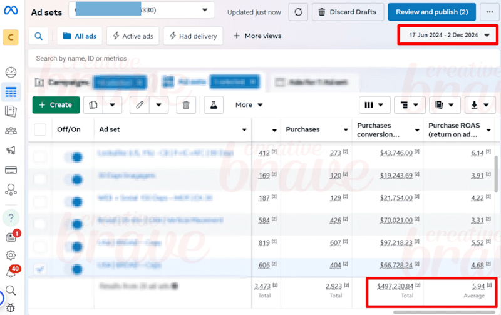Open notifications bell with 40 badge
This screenshot has height=315, width=501.
point(11,272)
